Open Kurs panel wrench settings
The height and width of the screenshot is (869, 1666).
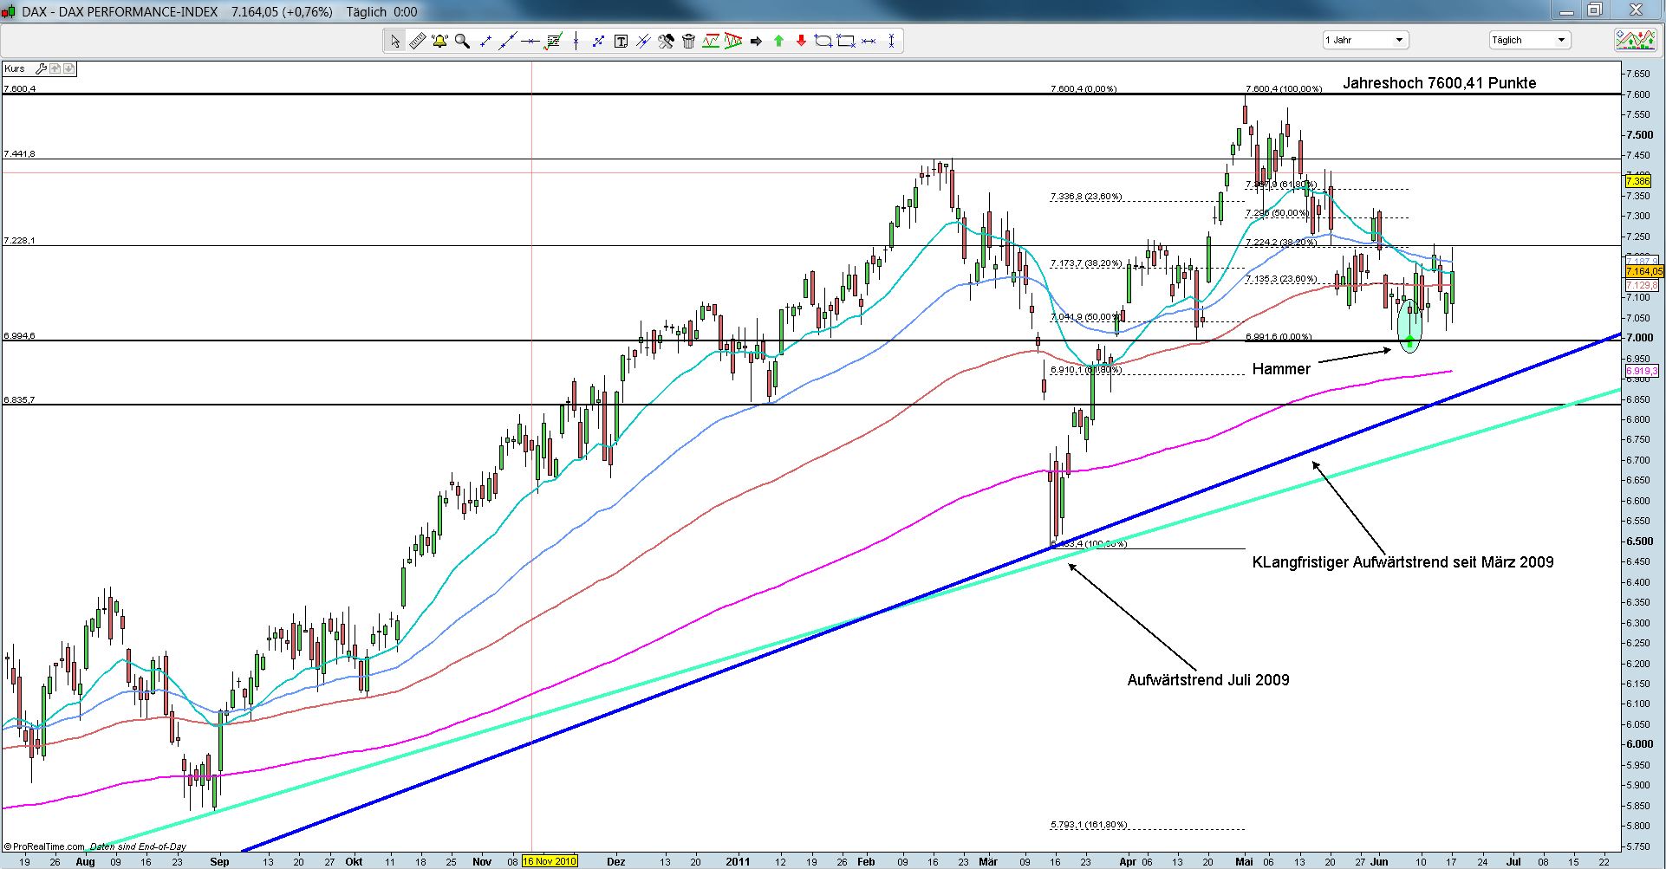point(40,68)
